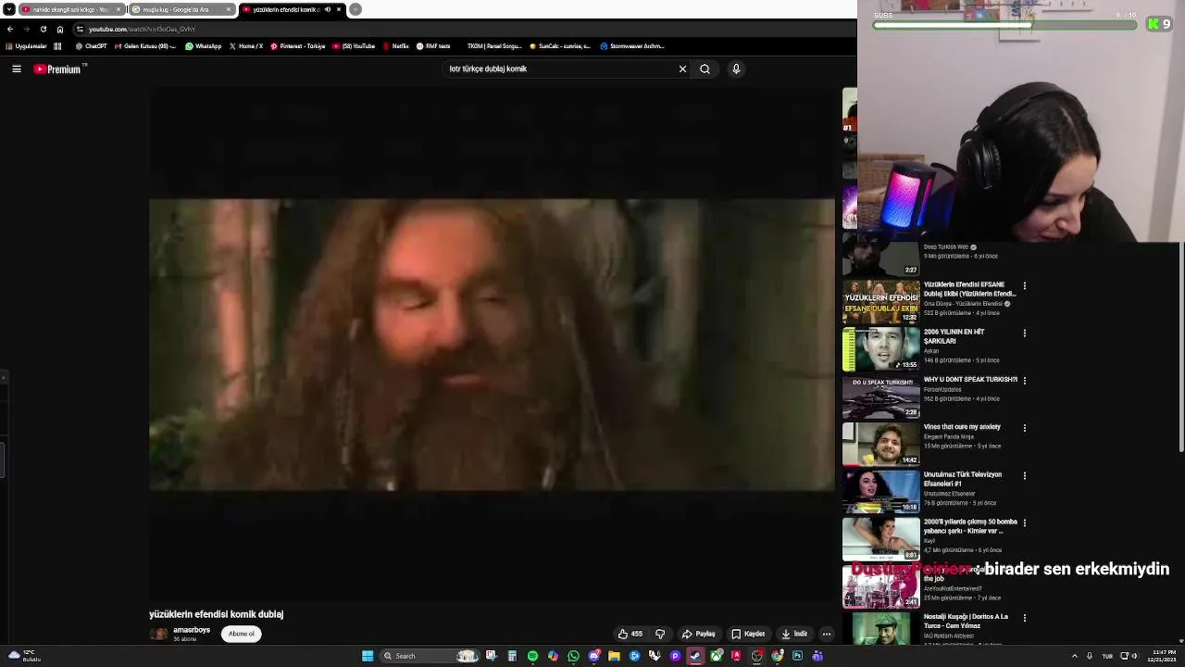This screenshot has width=1185, height=667.
Task: Open the taskbar Search box
Action: [x=430, y=656]
